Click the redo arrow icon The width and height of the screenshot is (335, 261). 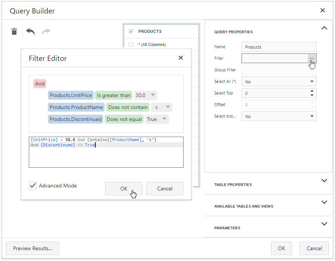coord(46,32)
